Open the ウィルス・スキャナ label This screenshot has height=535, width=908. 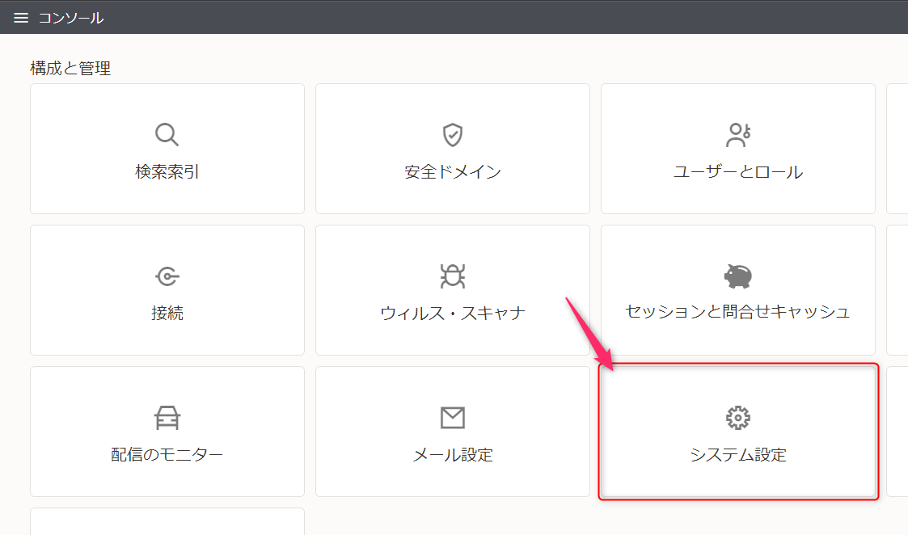click(x=452, y=314)
